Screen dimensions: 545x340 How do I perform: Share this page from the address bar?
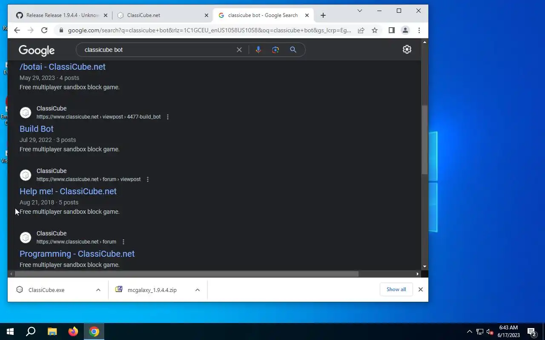click(x=361, y=30)
